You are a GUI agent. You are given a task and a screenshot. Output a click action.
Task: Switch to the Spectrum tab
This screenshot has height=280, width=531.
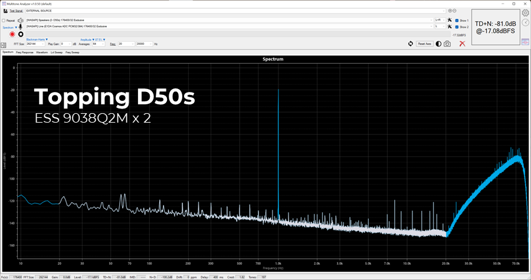tap(8, 52)
